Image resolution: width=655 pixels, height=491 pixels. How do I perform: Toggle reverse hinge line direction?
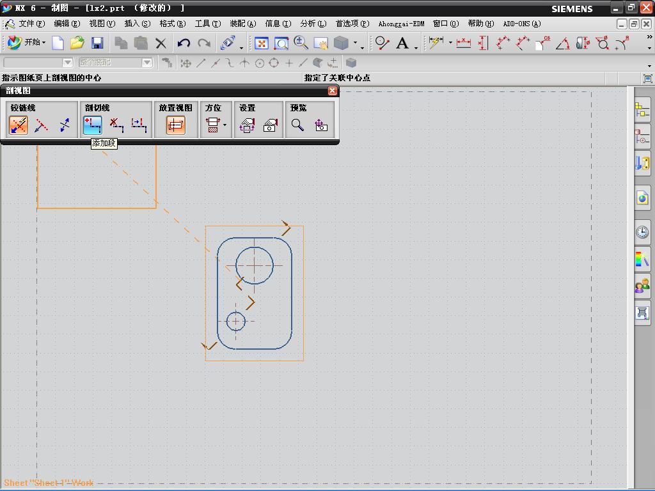(x=65, y=125)
